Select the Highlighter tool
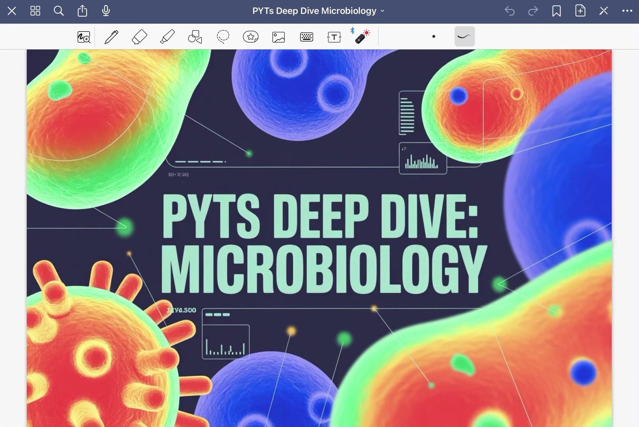This screenshot has width=639, height=427. [x=167, y=37]
